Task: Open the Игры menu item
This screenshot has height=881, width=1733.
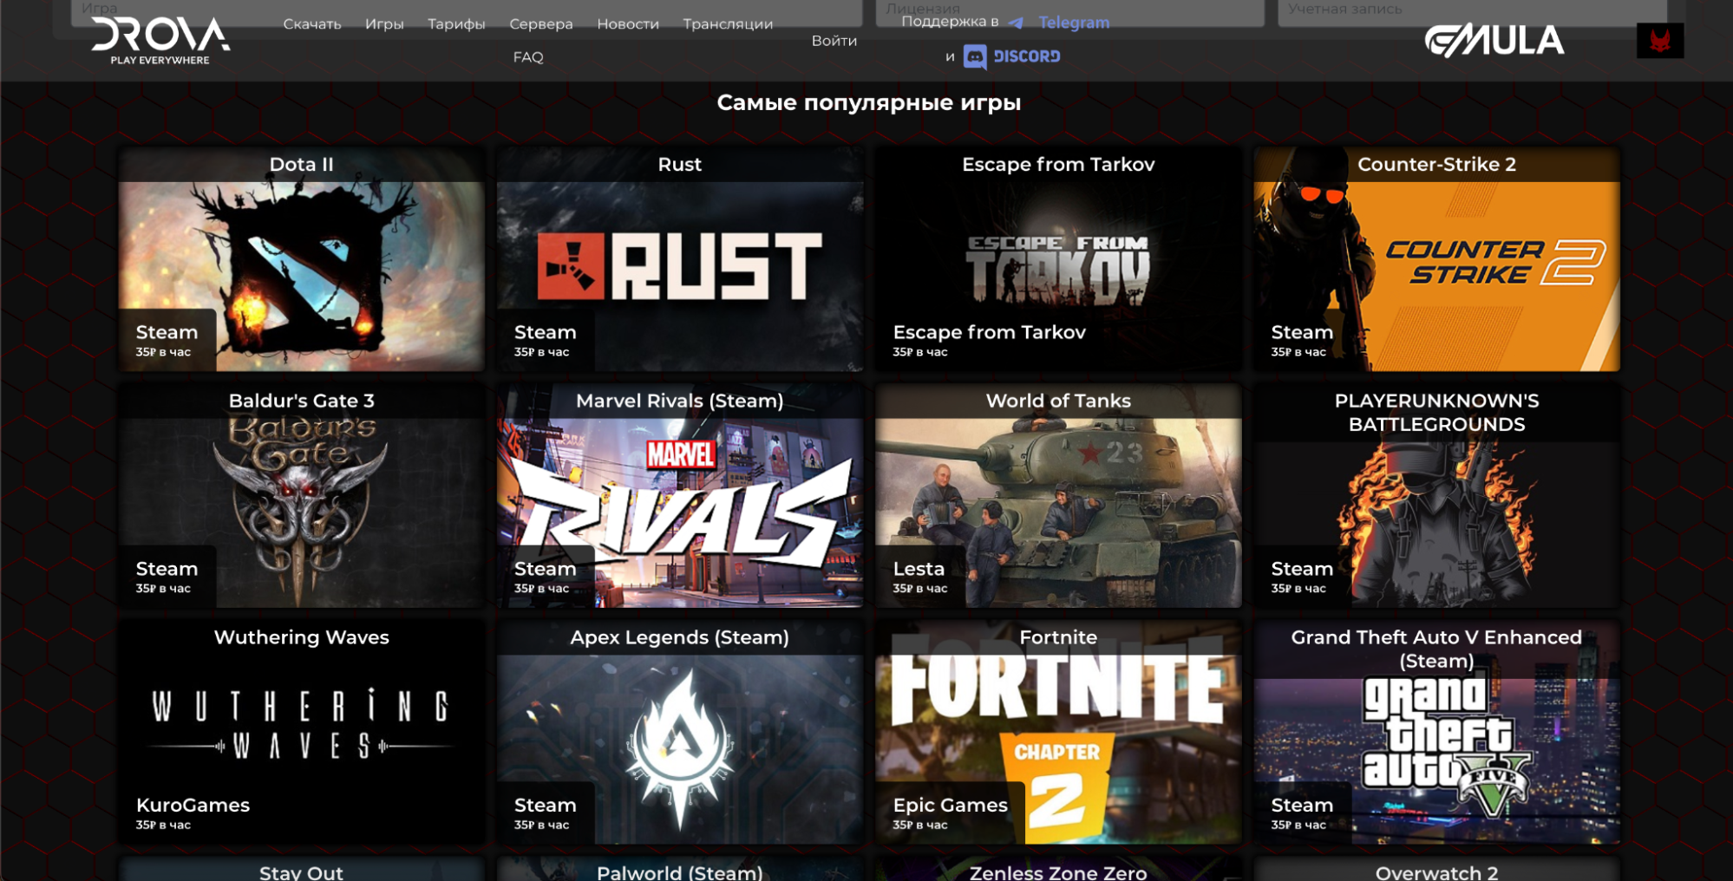Action: click(384, 24)
